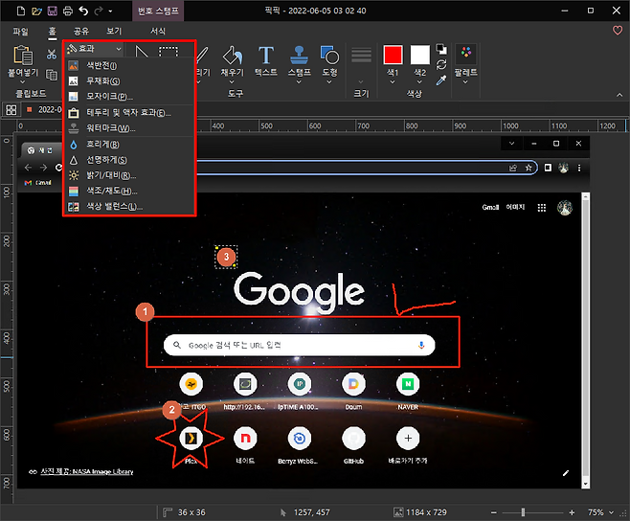Apply 흐리게 blur effect

[x=129, y=145]
